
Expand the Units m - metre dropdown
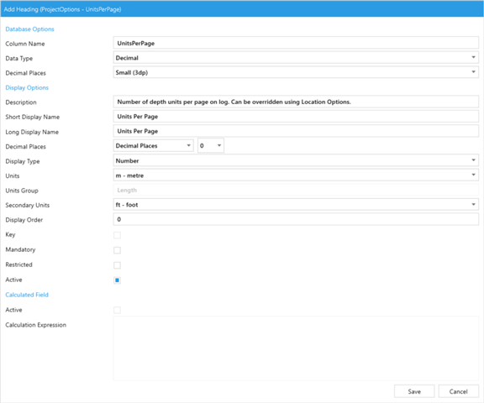click(296, 175)
